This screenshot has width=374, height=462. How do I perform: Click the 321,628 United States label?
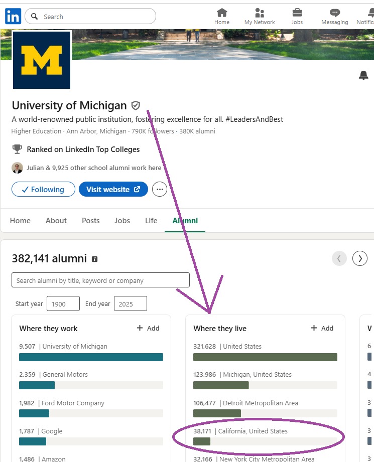pos(227,347)
